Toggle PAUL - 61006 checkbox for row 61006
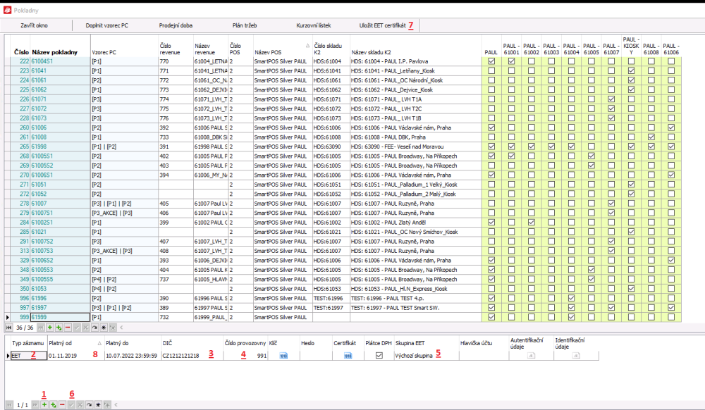This screenshot has height=410, width=705. [x=671, y=128]
